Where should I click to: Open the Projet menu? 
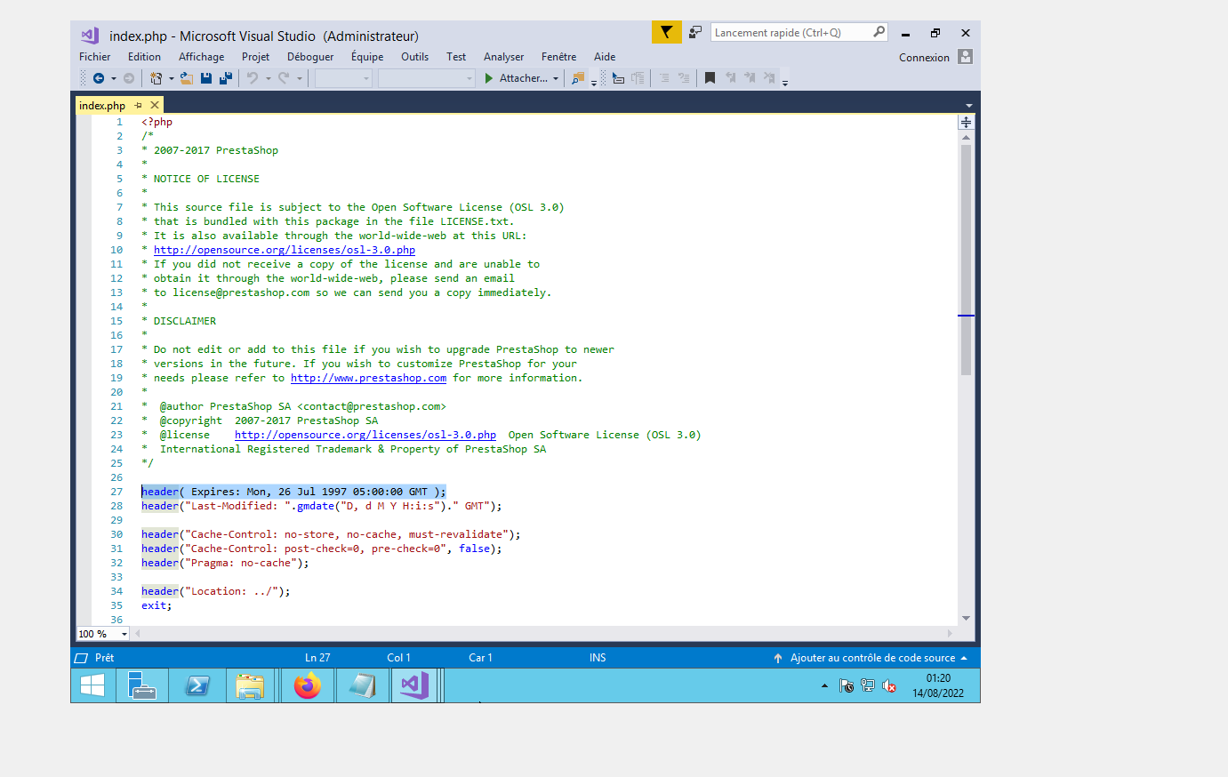coord(255,56)
